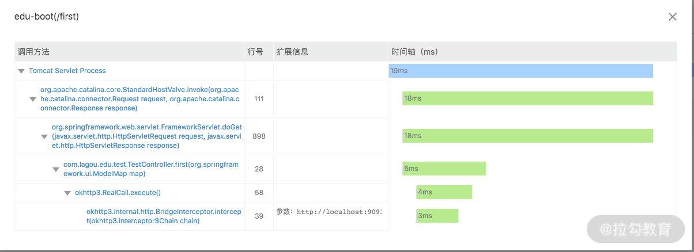Collapse the FrameworkServlet.doGet tree node
The image size is (694, 252).
tap(44, 136)
